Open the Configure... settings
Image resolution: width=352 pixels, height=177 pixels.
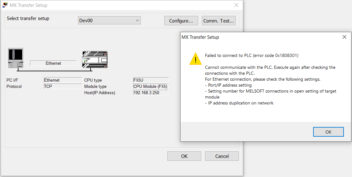181,21
